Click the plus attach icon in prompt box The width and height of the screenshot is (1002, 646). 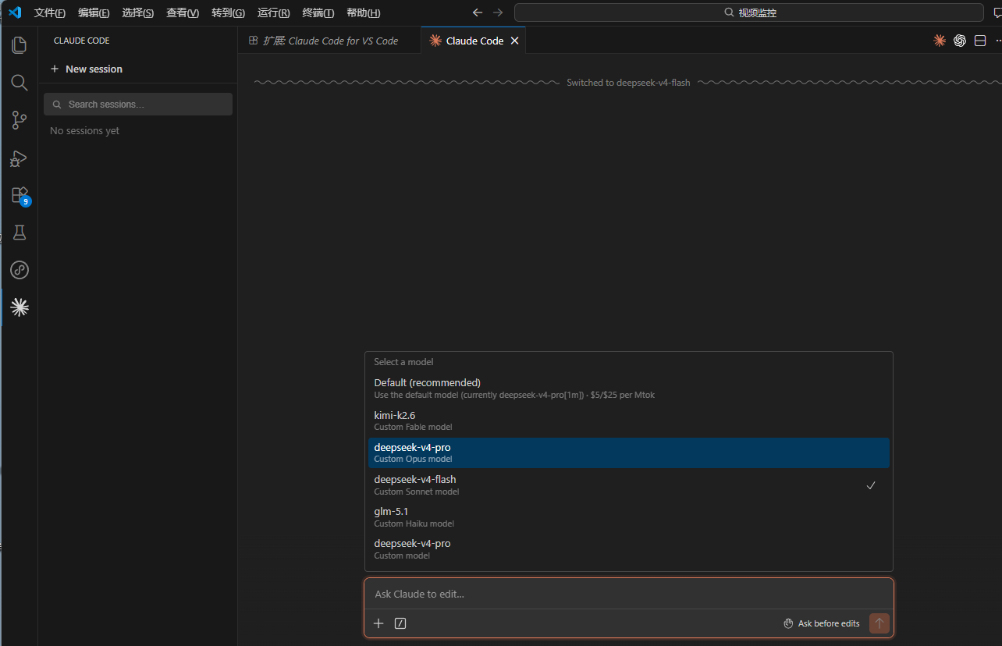[x=378, y=623]
